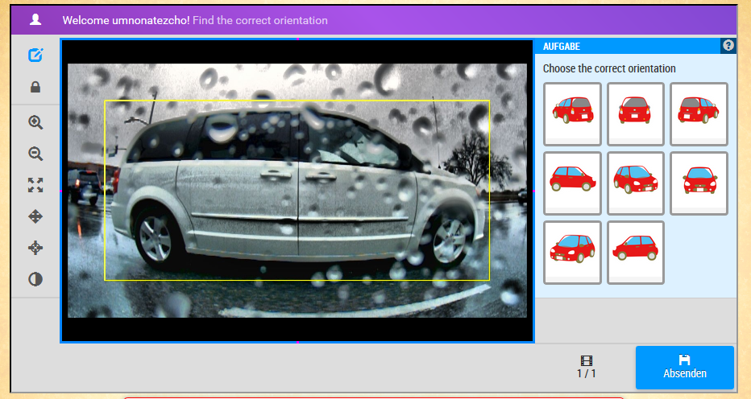Click the '1 / 1' frame counter
Image resolution: width=751 pixels, height=399 pixels.
pyautogui.click(x=587, y=373)
